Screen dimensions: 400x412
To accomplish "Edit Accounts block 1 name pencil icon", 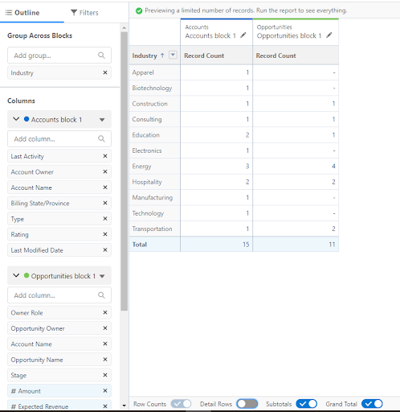I will 243,35.
